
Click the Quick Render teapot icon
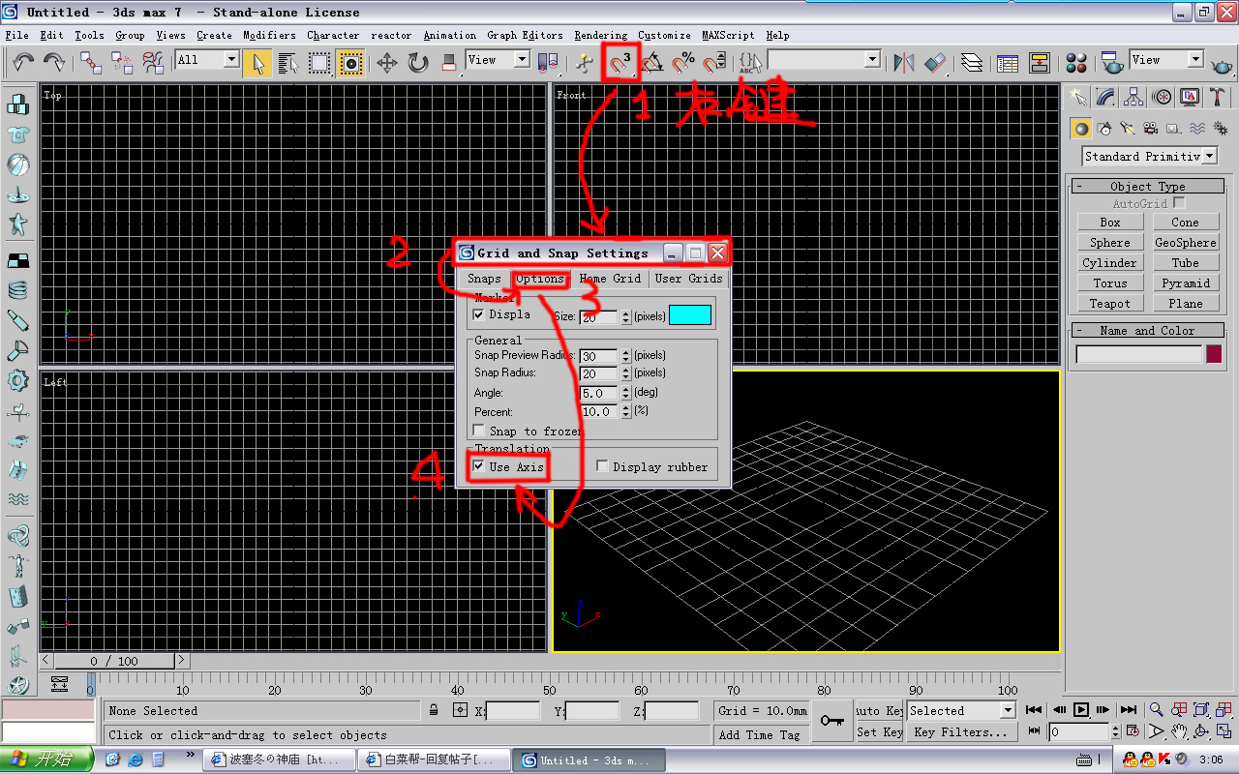[x=1223, y=65]
